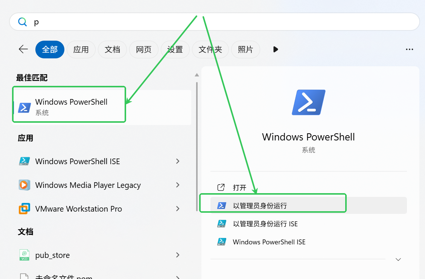Click the 以管理员身份运行 ISE icon
The width and height of the screenshot is (425, 279).
(x=221, y=224)
